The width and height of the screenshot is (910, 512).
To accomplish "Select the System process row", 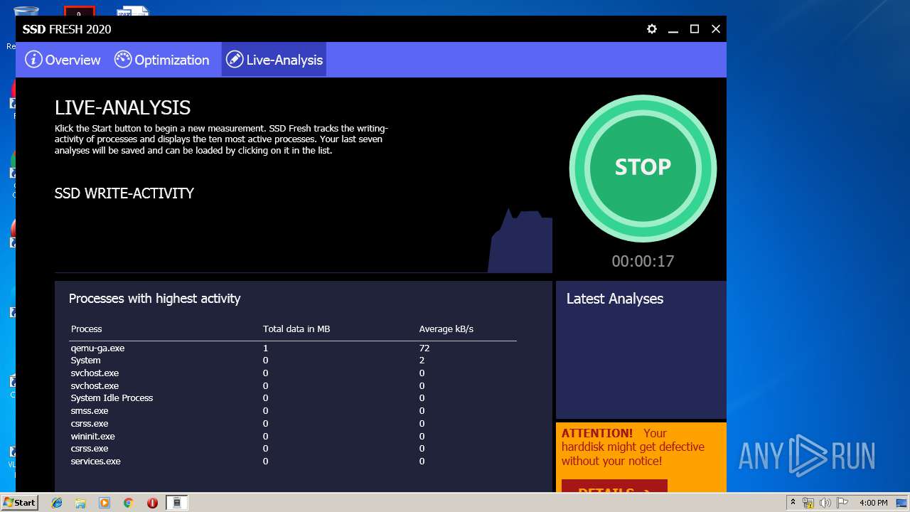I will coord(292,361).
